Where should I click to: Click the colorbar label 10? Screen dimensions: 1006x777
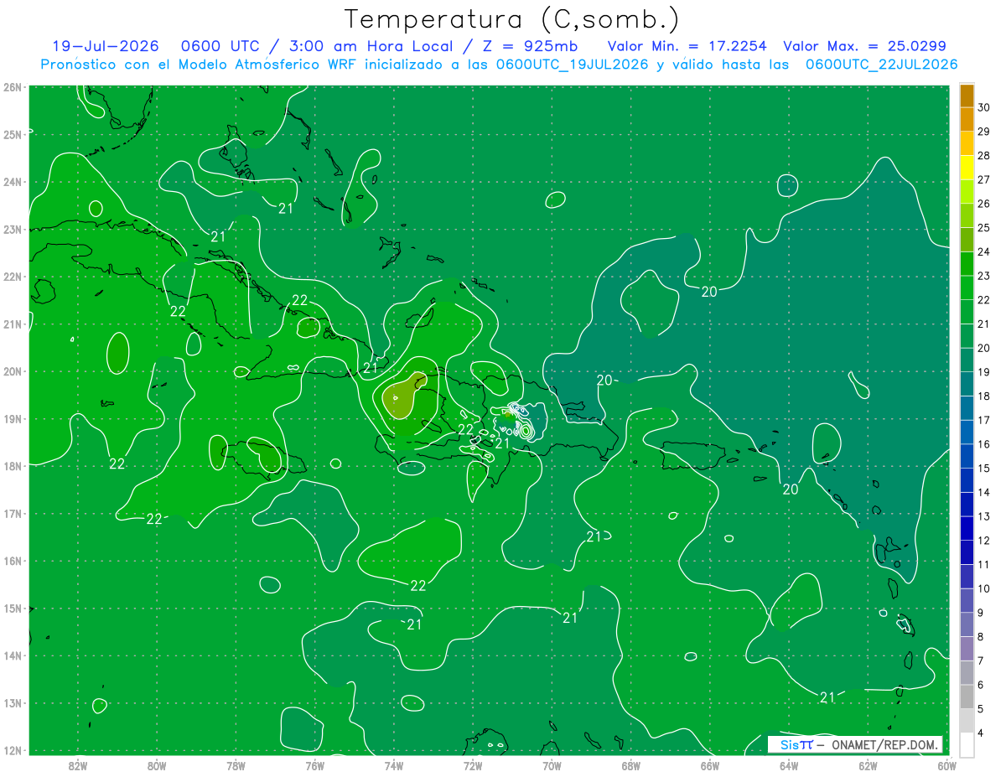(983, 588)
